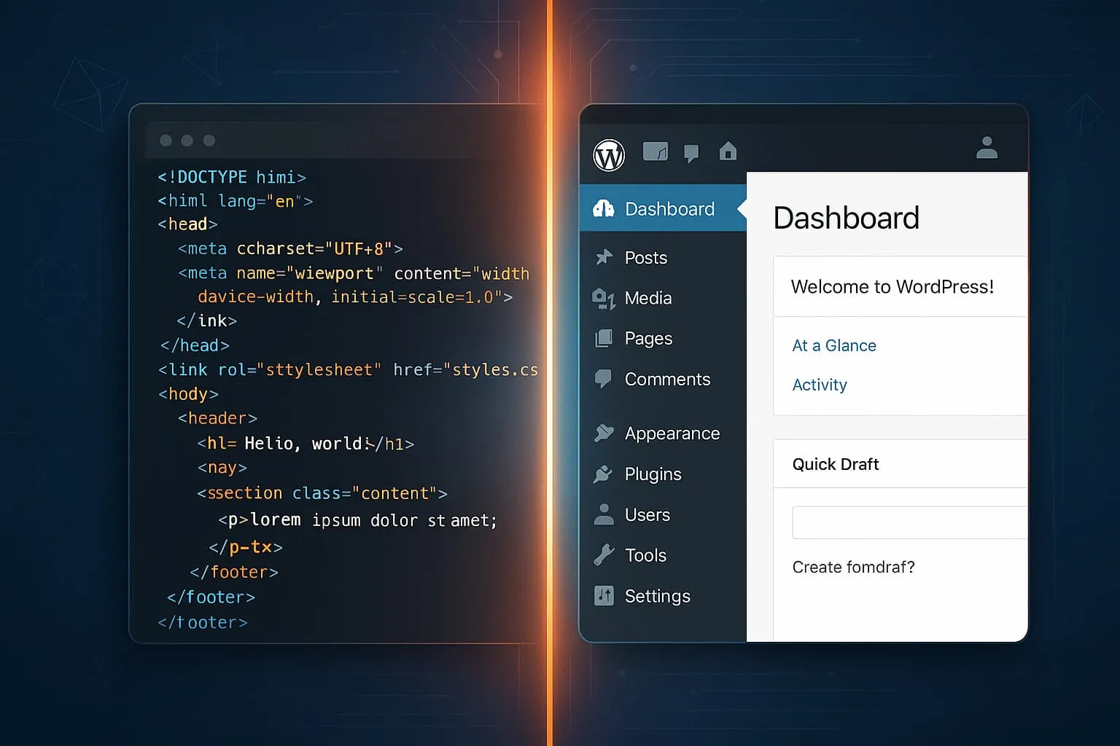Click the WordPress logo icon
The image size is (1120, 746).
(x=609, y=154)
